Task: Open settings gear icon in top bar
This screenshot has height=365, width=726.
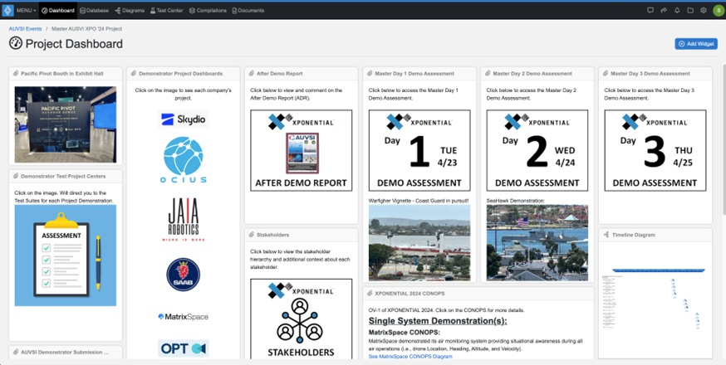Action: pyautogui.click(x=704, y=10)
